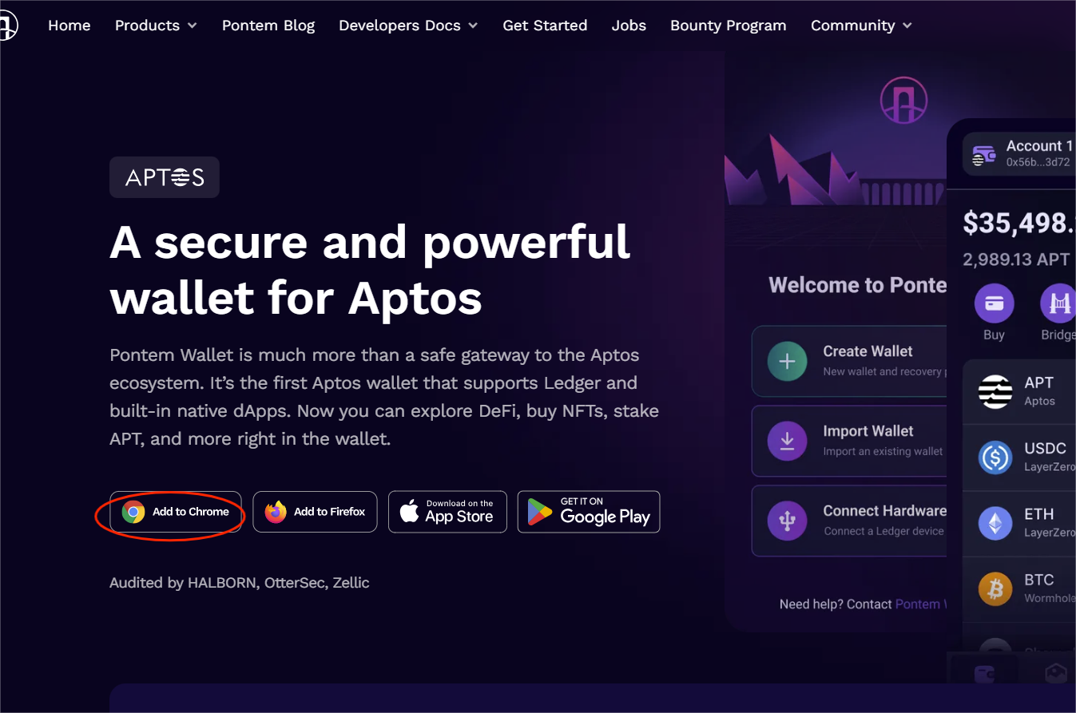Image resolution: width=1076 pixels, height=713 pixels.
Task: Click the purple Buy card icon
Action: (994, 303)
